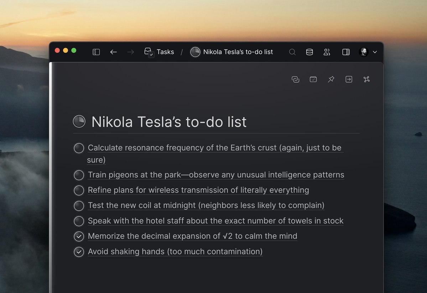Image resolution: width=427 pixels, height=293 pixels.
Task: Click the user avatar photo
Action: pyautogui.click(x=364, y=52)
